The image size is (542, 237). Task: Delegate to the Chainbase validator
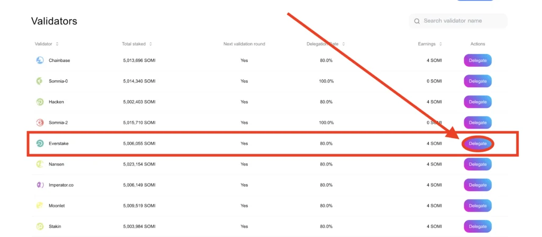(x=478, y=60)
